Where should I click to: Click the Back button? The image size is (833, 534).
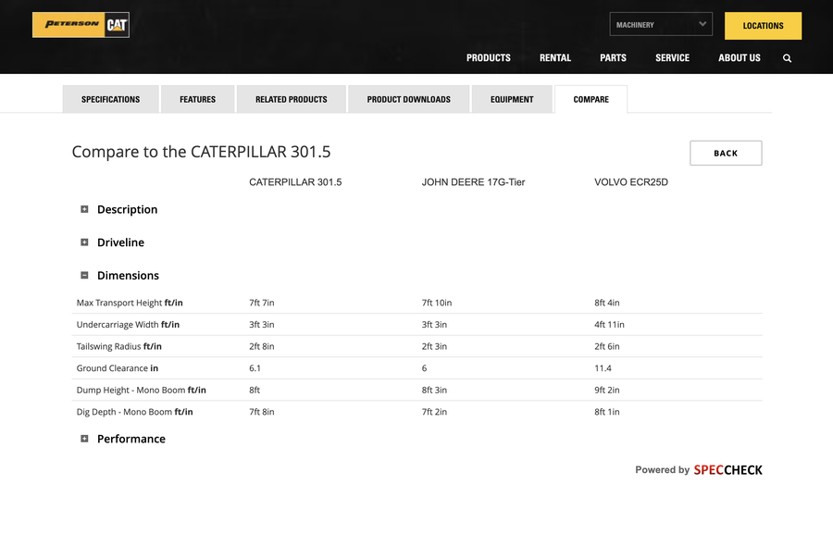click(726, 153)
